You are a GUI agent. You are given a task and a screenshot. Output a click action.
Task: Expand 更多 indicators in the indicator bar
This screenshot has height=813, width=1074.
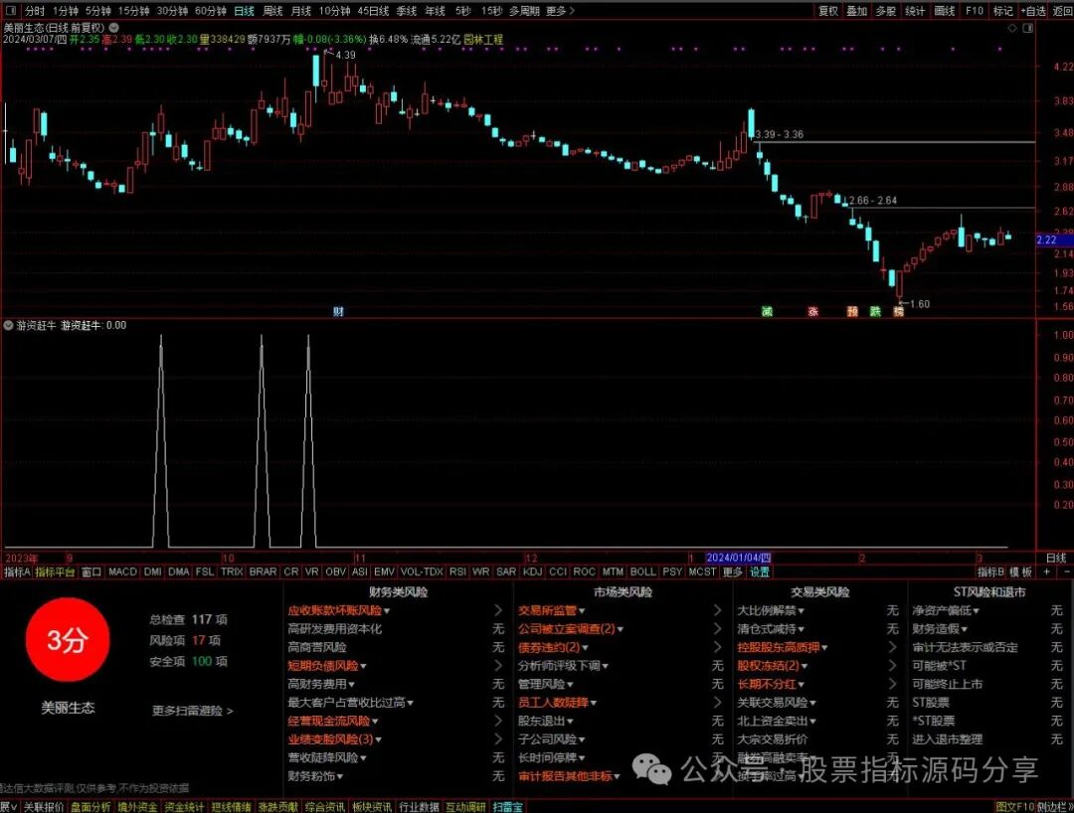pos(733,571)
